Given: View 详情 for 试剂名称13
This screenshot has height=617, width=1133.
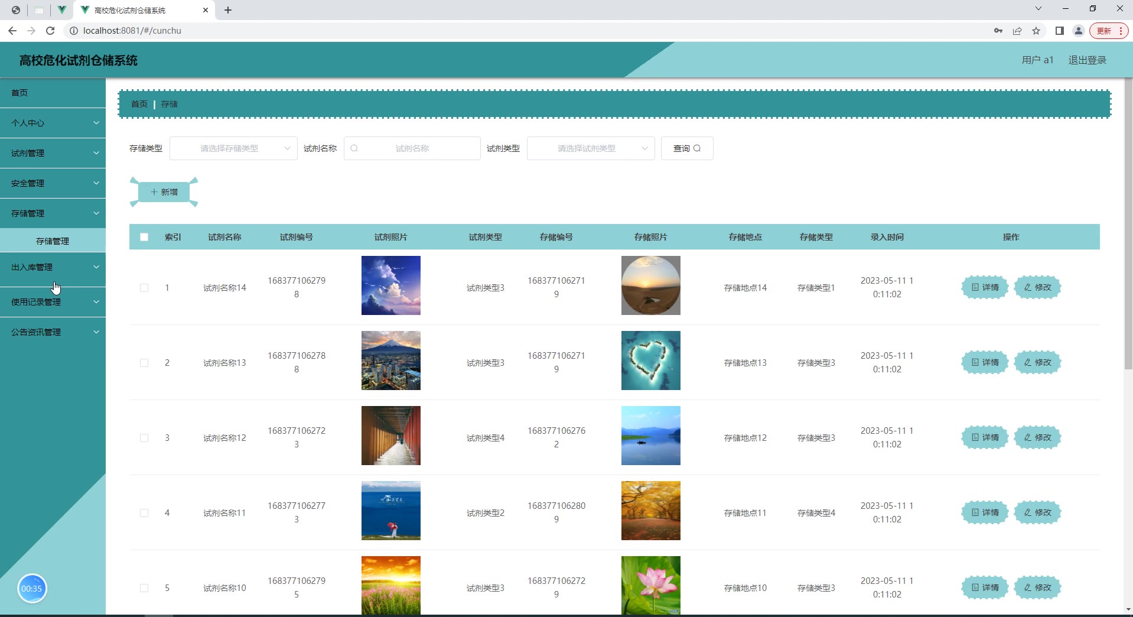Looking at the screenshot, I should click(985, 362).
